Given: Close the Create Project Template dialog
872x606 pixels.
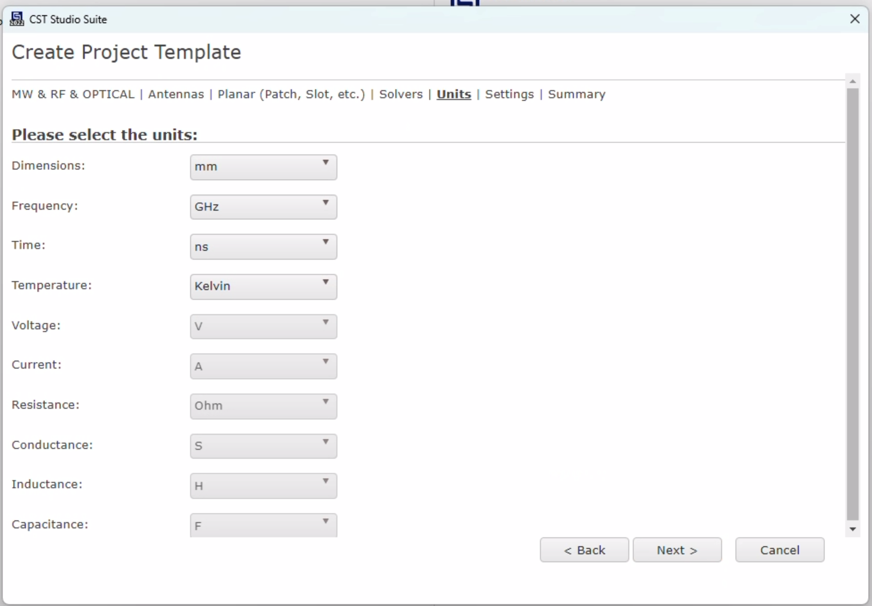Looking at the screenshot, I should tap(855, 19).
